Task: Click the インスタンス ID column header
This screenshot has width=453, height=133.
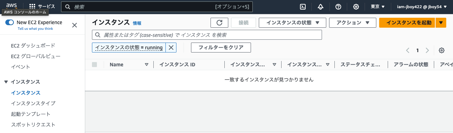Action: click(177, 65)
